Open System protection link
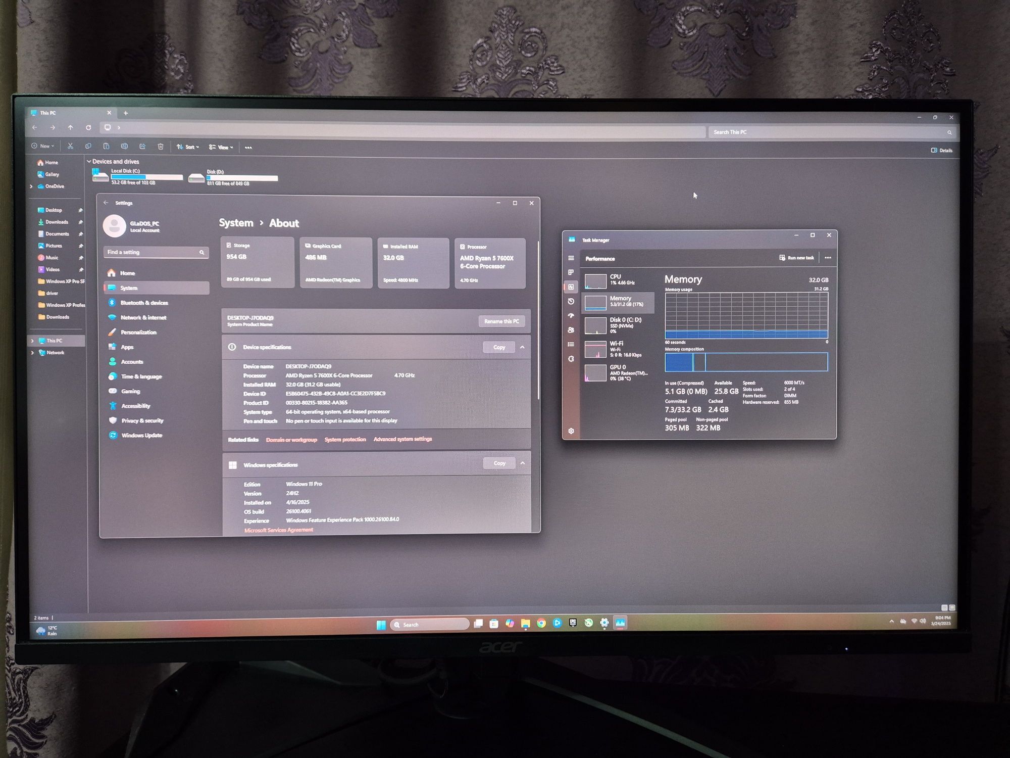1010x758 pixels. [345, 440]
